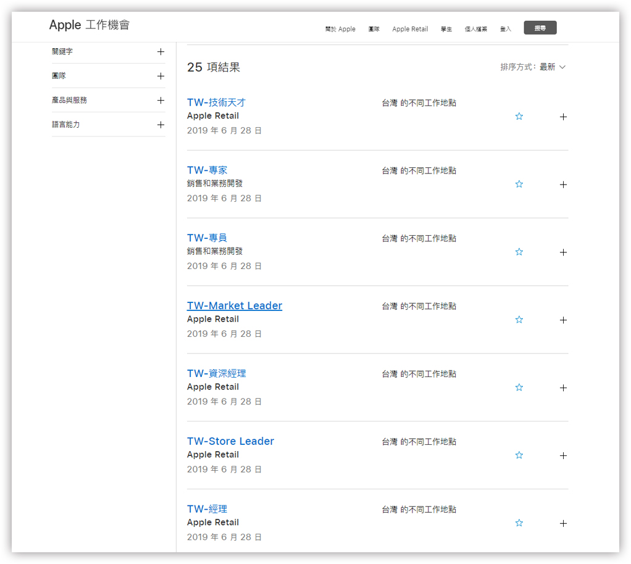Viewport: 631px width, 564px height.
Task: Open the TW-Store Leader job link
Action: coord(230,441)
